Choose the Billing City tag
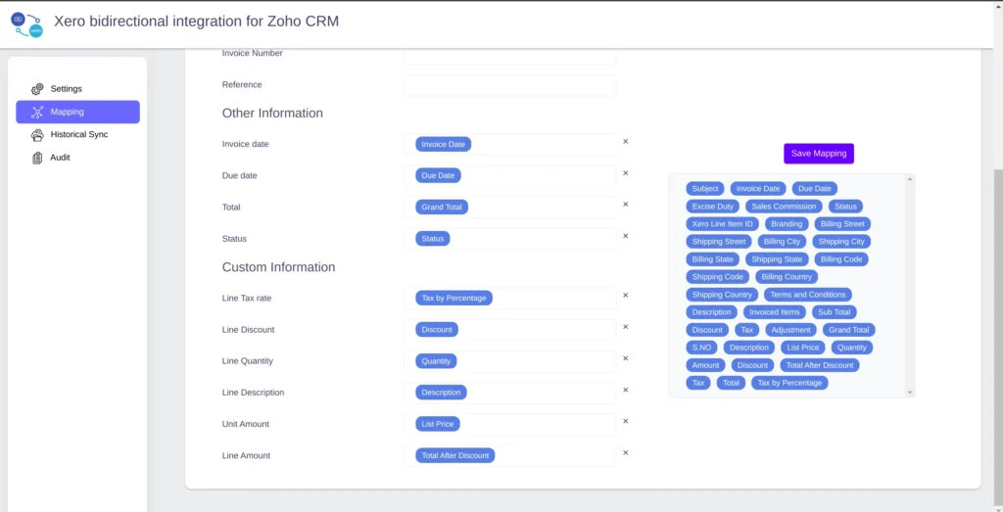Screen dimensions: 1003x512 [x=782, y=242]
